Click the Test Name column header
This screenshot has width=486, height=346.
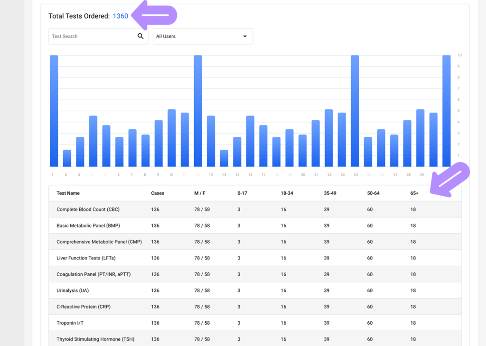[x=68, y=193]
